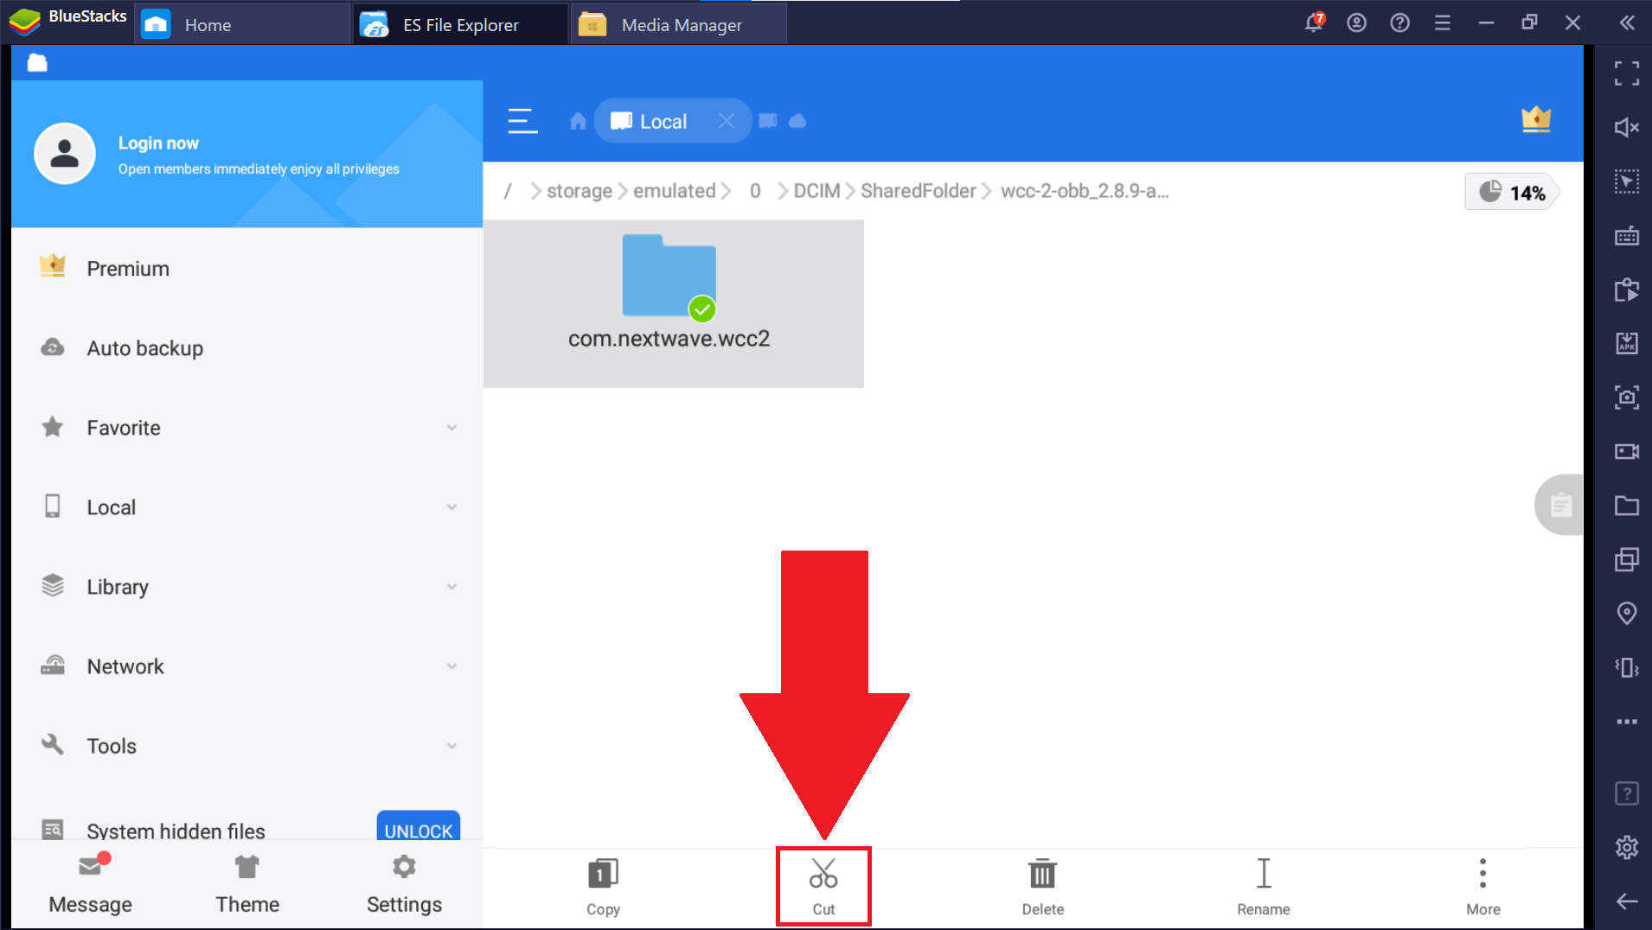This screenshot has height=930, width=1652.
Task: Take a screenshot using BlueStacks sidebar
Action: (1628, 398)
